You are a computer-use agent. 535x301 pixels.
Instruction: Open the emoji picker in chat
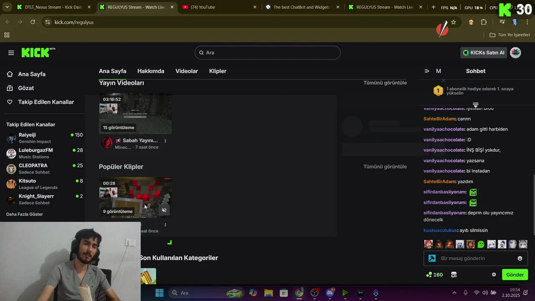tap(520, 258)
